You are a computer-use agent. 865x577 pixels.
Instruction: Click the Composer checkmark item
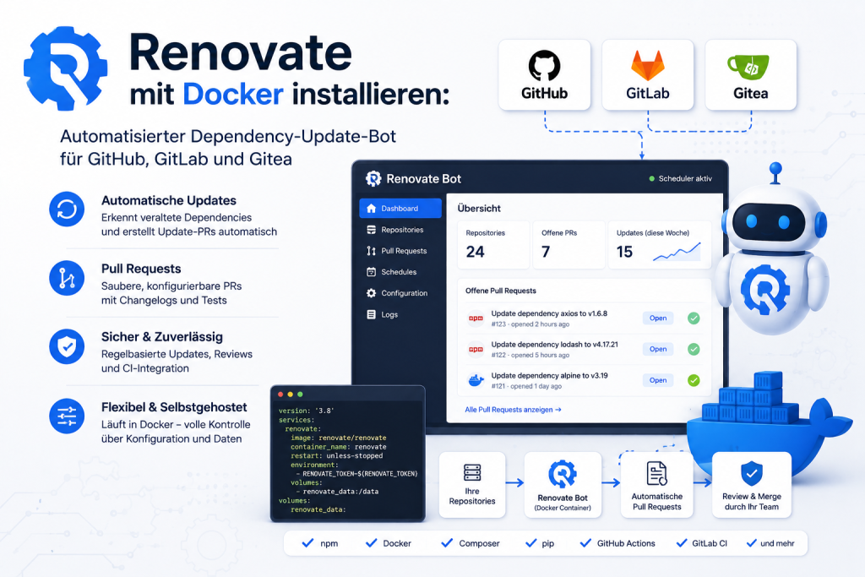click(x=471, y=543)
